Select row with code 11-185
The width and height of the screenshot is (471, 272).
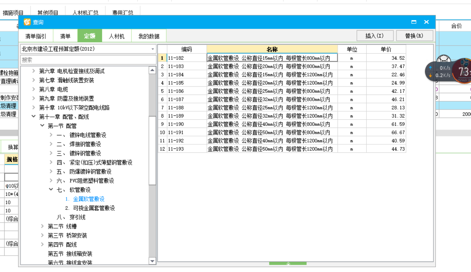[x=282, y=83]
